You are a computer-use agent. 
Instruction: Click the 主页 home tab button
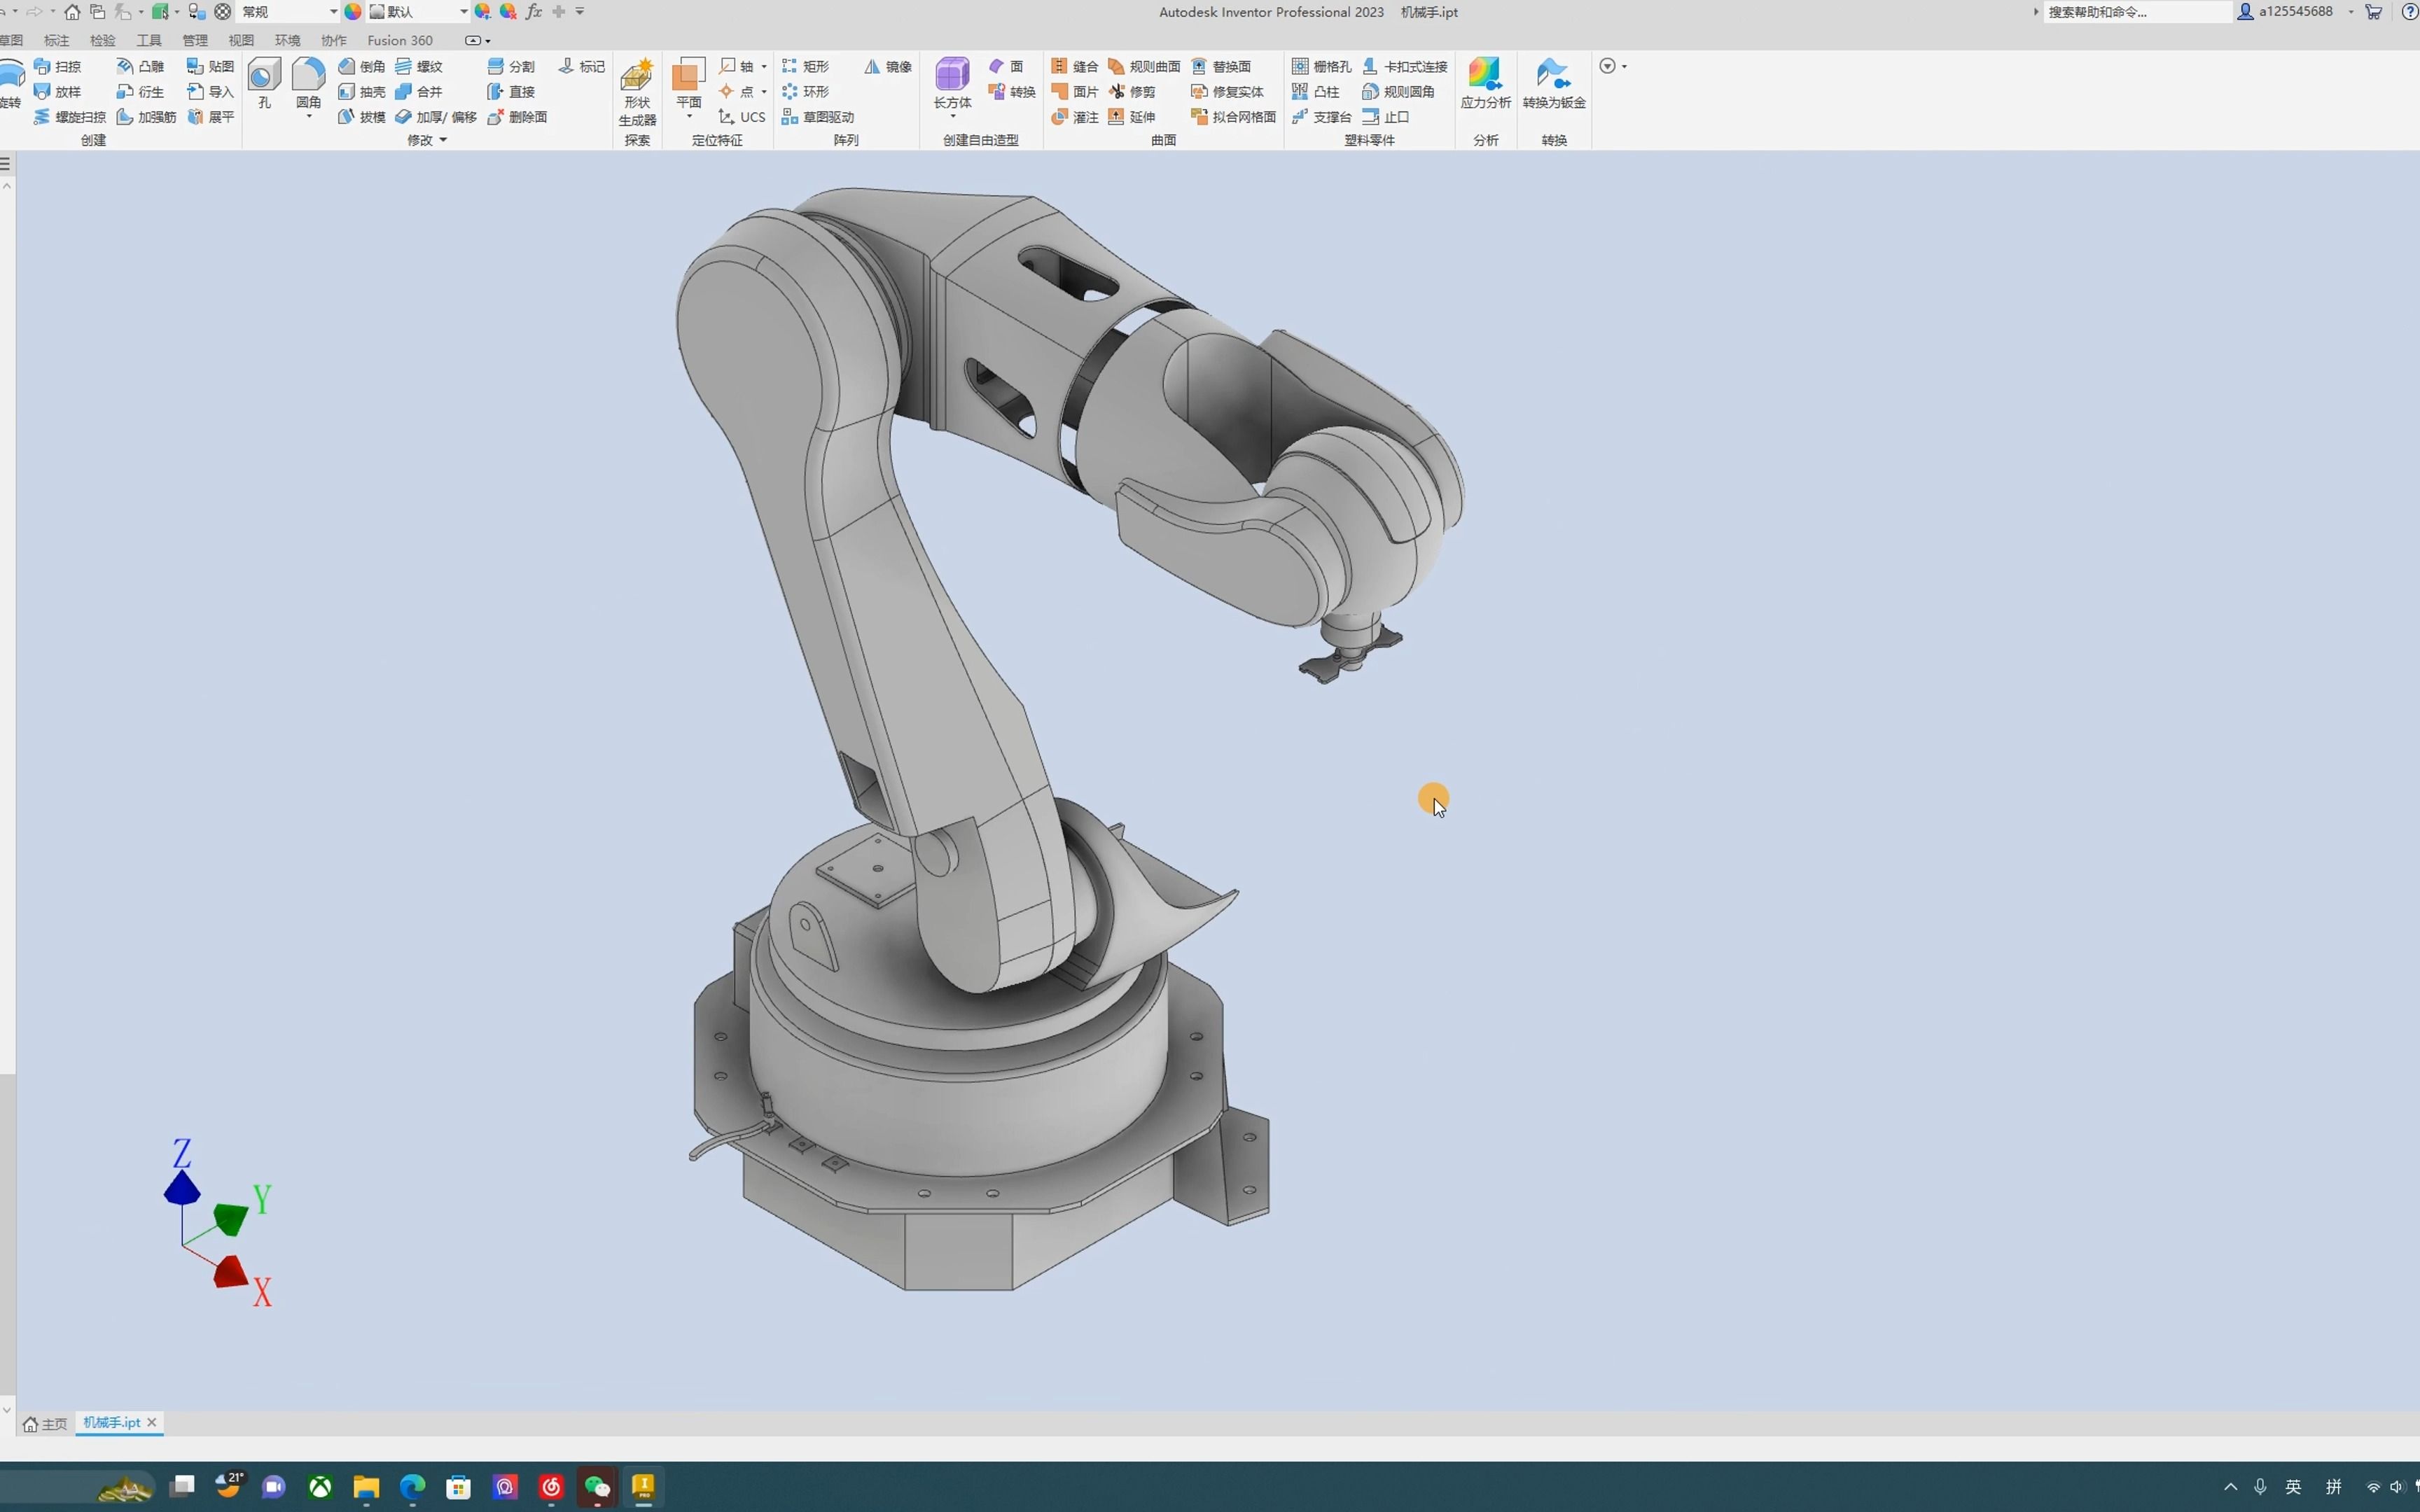45,1423
